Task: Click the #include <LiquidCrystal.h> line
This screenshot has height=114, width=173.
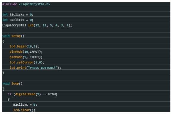Action: (26, 4)
